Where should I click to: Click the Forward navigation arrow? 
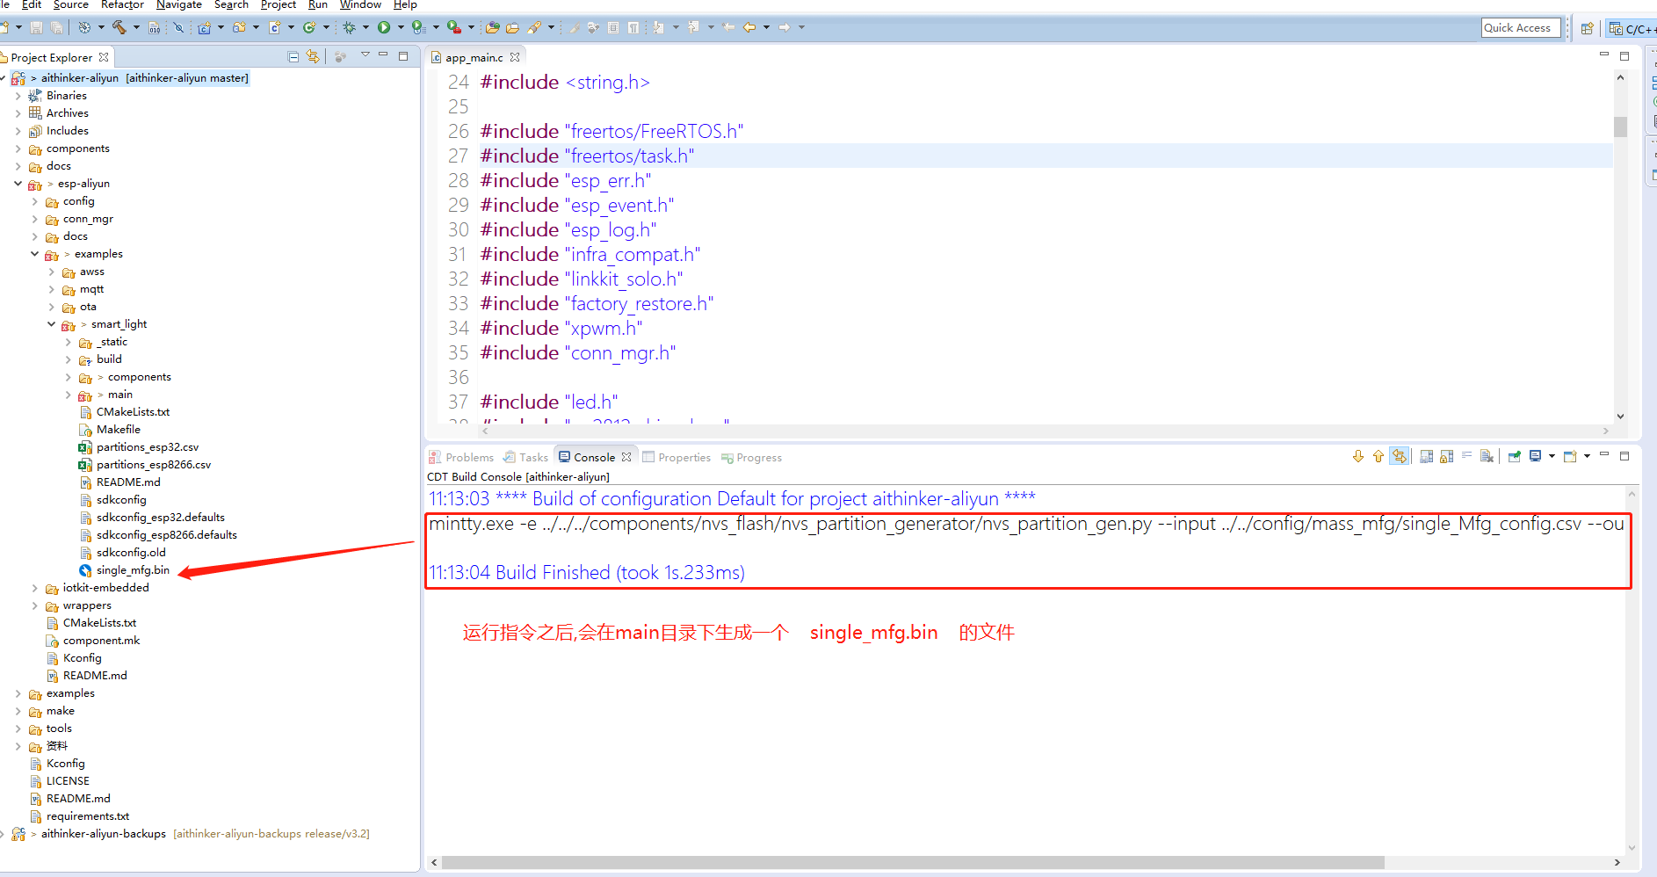pyautogui.click(x=785, y=27)
